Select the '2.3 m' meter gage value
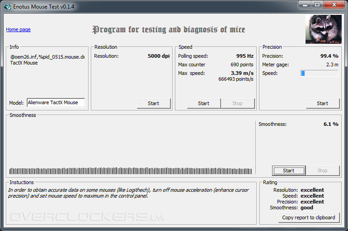Screen dimensions: 348x231 (x=332, y=65)
